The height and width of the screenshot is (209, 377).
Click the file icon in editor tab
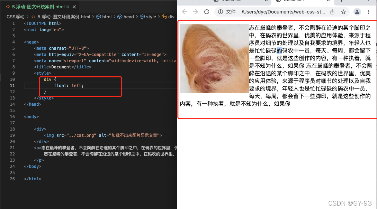click(x=8, y=7)
